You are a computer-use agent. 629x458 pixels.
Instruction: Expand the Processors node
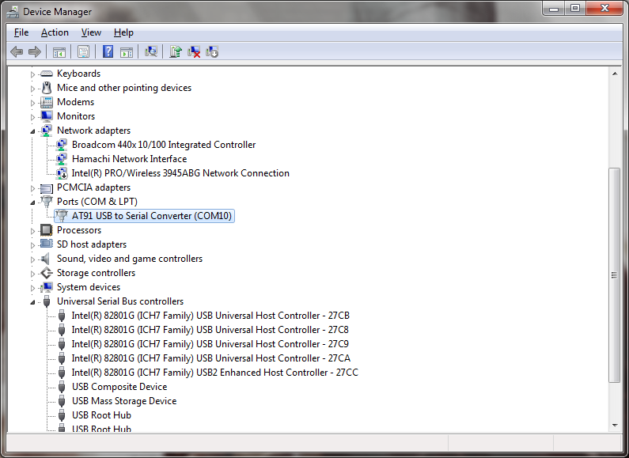32,231
